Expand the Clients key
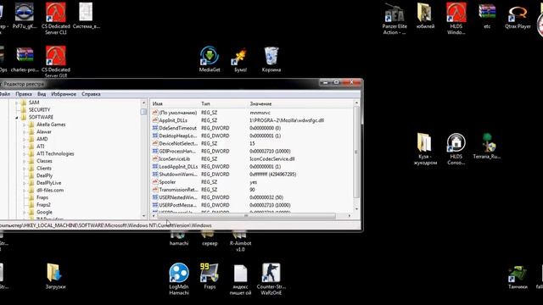543x305 pixels. click(25, 169)
